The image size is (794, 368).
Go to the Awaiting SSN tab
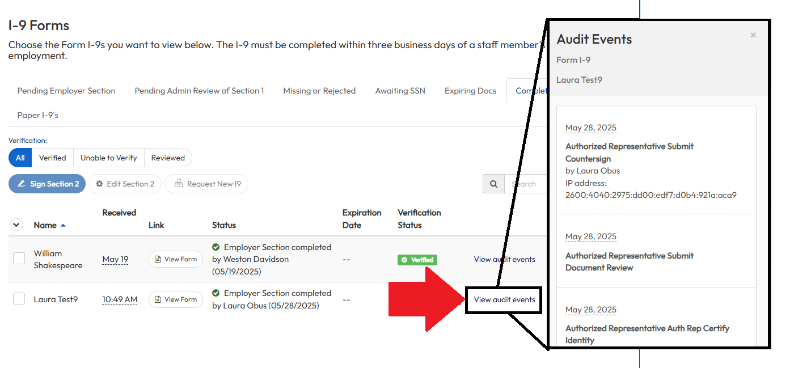coord(400,91)
